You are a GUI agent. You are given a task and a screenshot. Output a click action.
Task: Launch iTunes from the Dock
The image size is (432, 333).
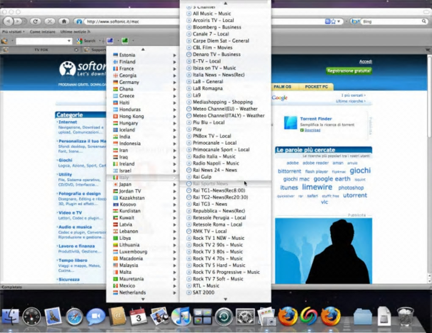tap(181, 316)
